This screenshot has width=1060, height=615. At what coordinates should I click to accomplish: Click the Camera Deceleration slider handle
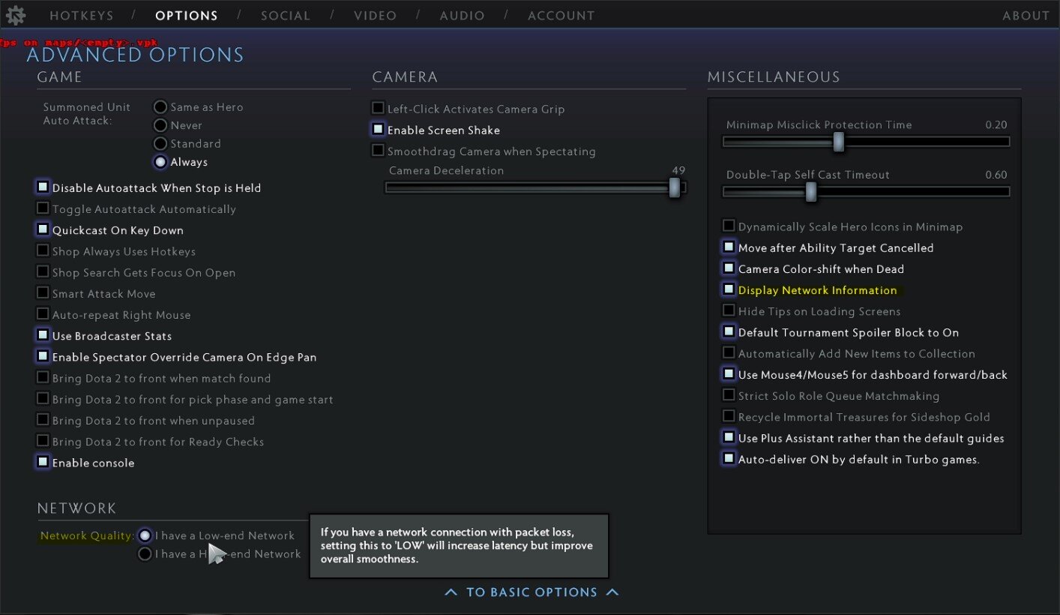point(675,187)
